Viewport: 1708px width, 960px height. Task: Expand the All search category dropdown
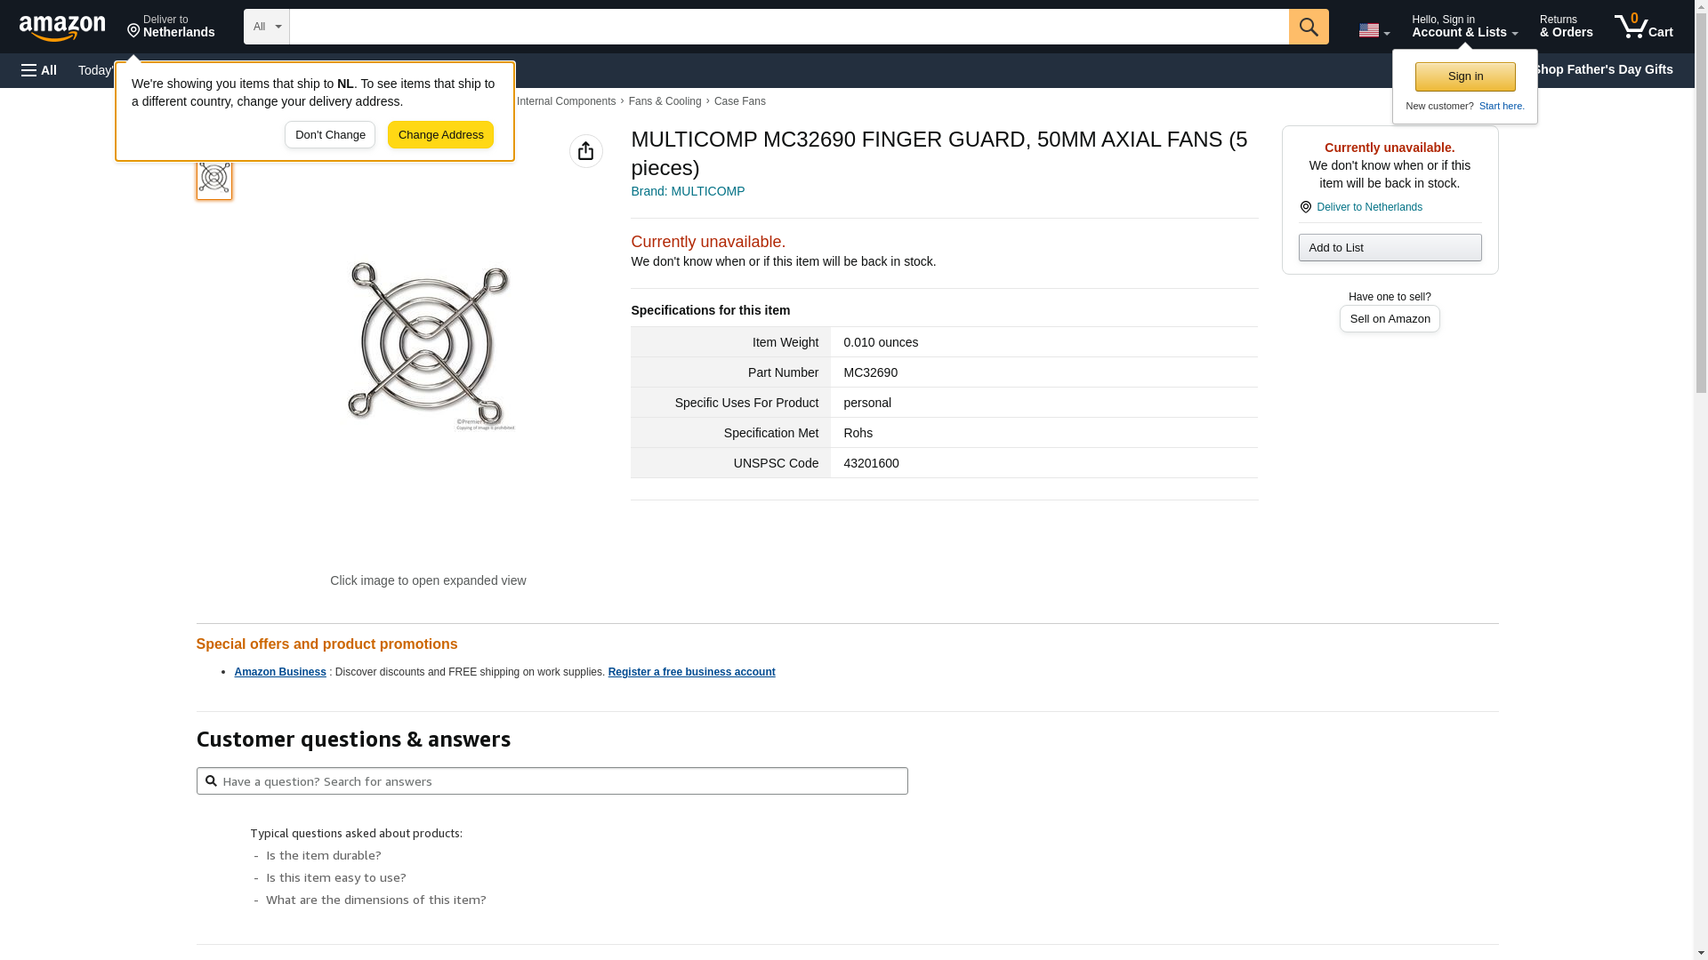(266, 27)
